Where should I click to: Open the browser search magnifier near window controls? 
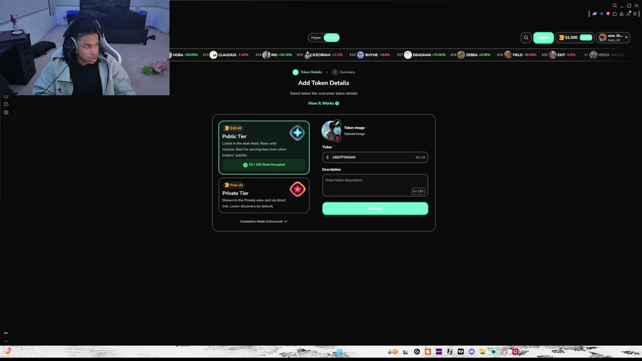pos(615,6)
